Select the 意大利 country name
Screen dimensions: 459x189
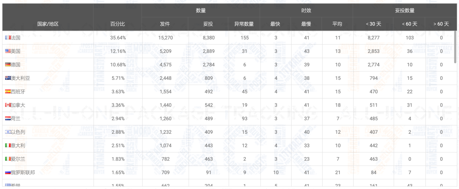tap(18, 145)
